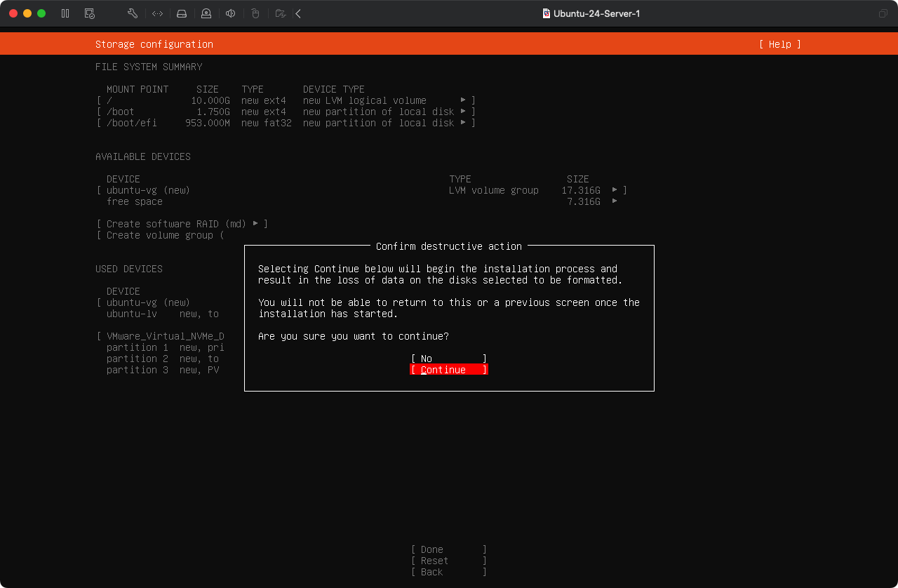Open the VM snapshots icon

[x=89, y=13]
